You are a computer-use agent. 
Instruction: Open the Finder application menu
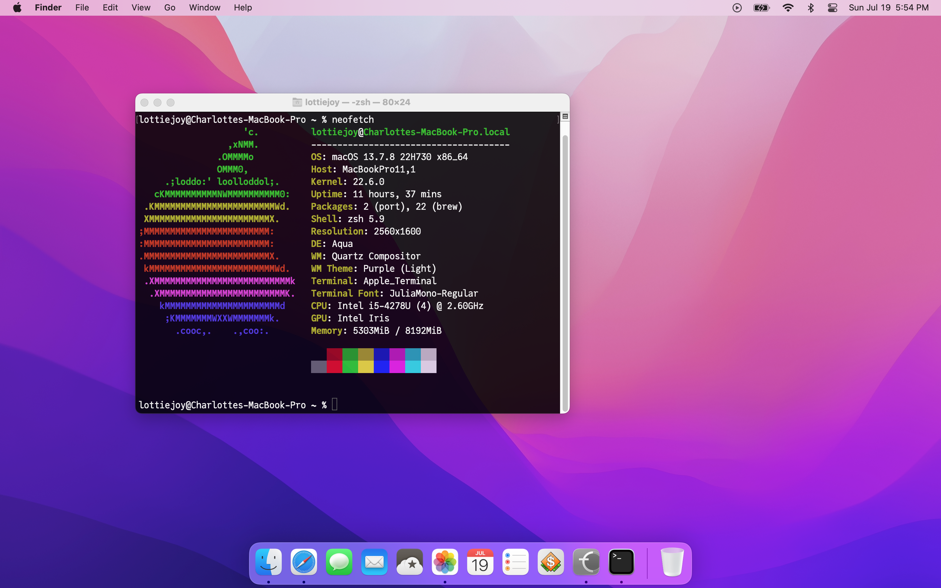click(48, 8)
